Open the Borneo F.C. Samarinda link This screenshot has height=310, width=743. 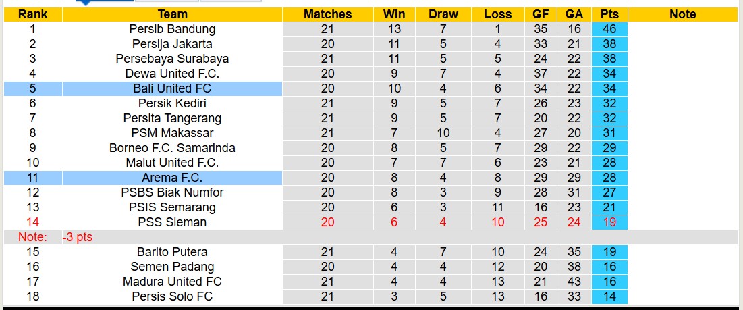[x=172, y=148]
